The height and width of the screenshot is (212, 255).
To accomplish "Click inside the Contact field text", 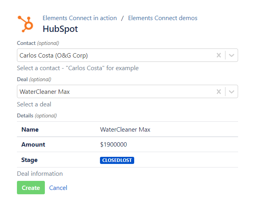I will pyautogui.click(x=54, y=56).
